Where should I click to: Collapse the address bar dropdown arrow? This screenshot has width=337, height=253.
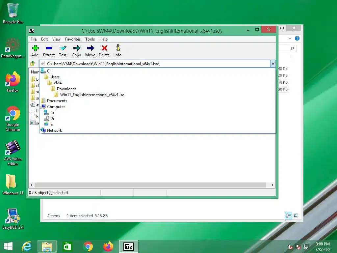[x=273, y=64]
